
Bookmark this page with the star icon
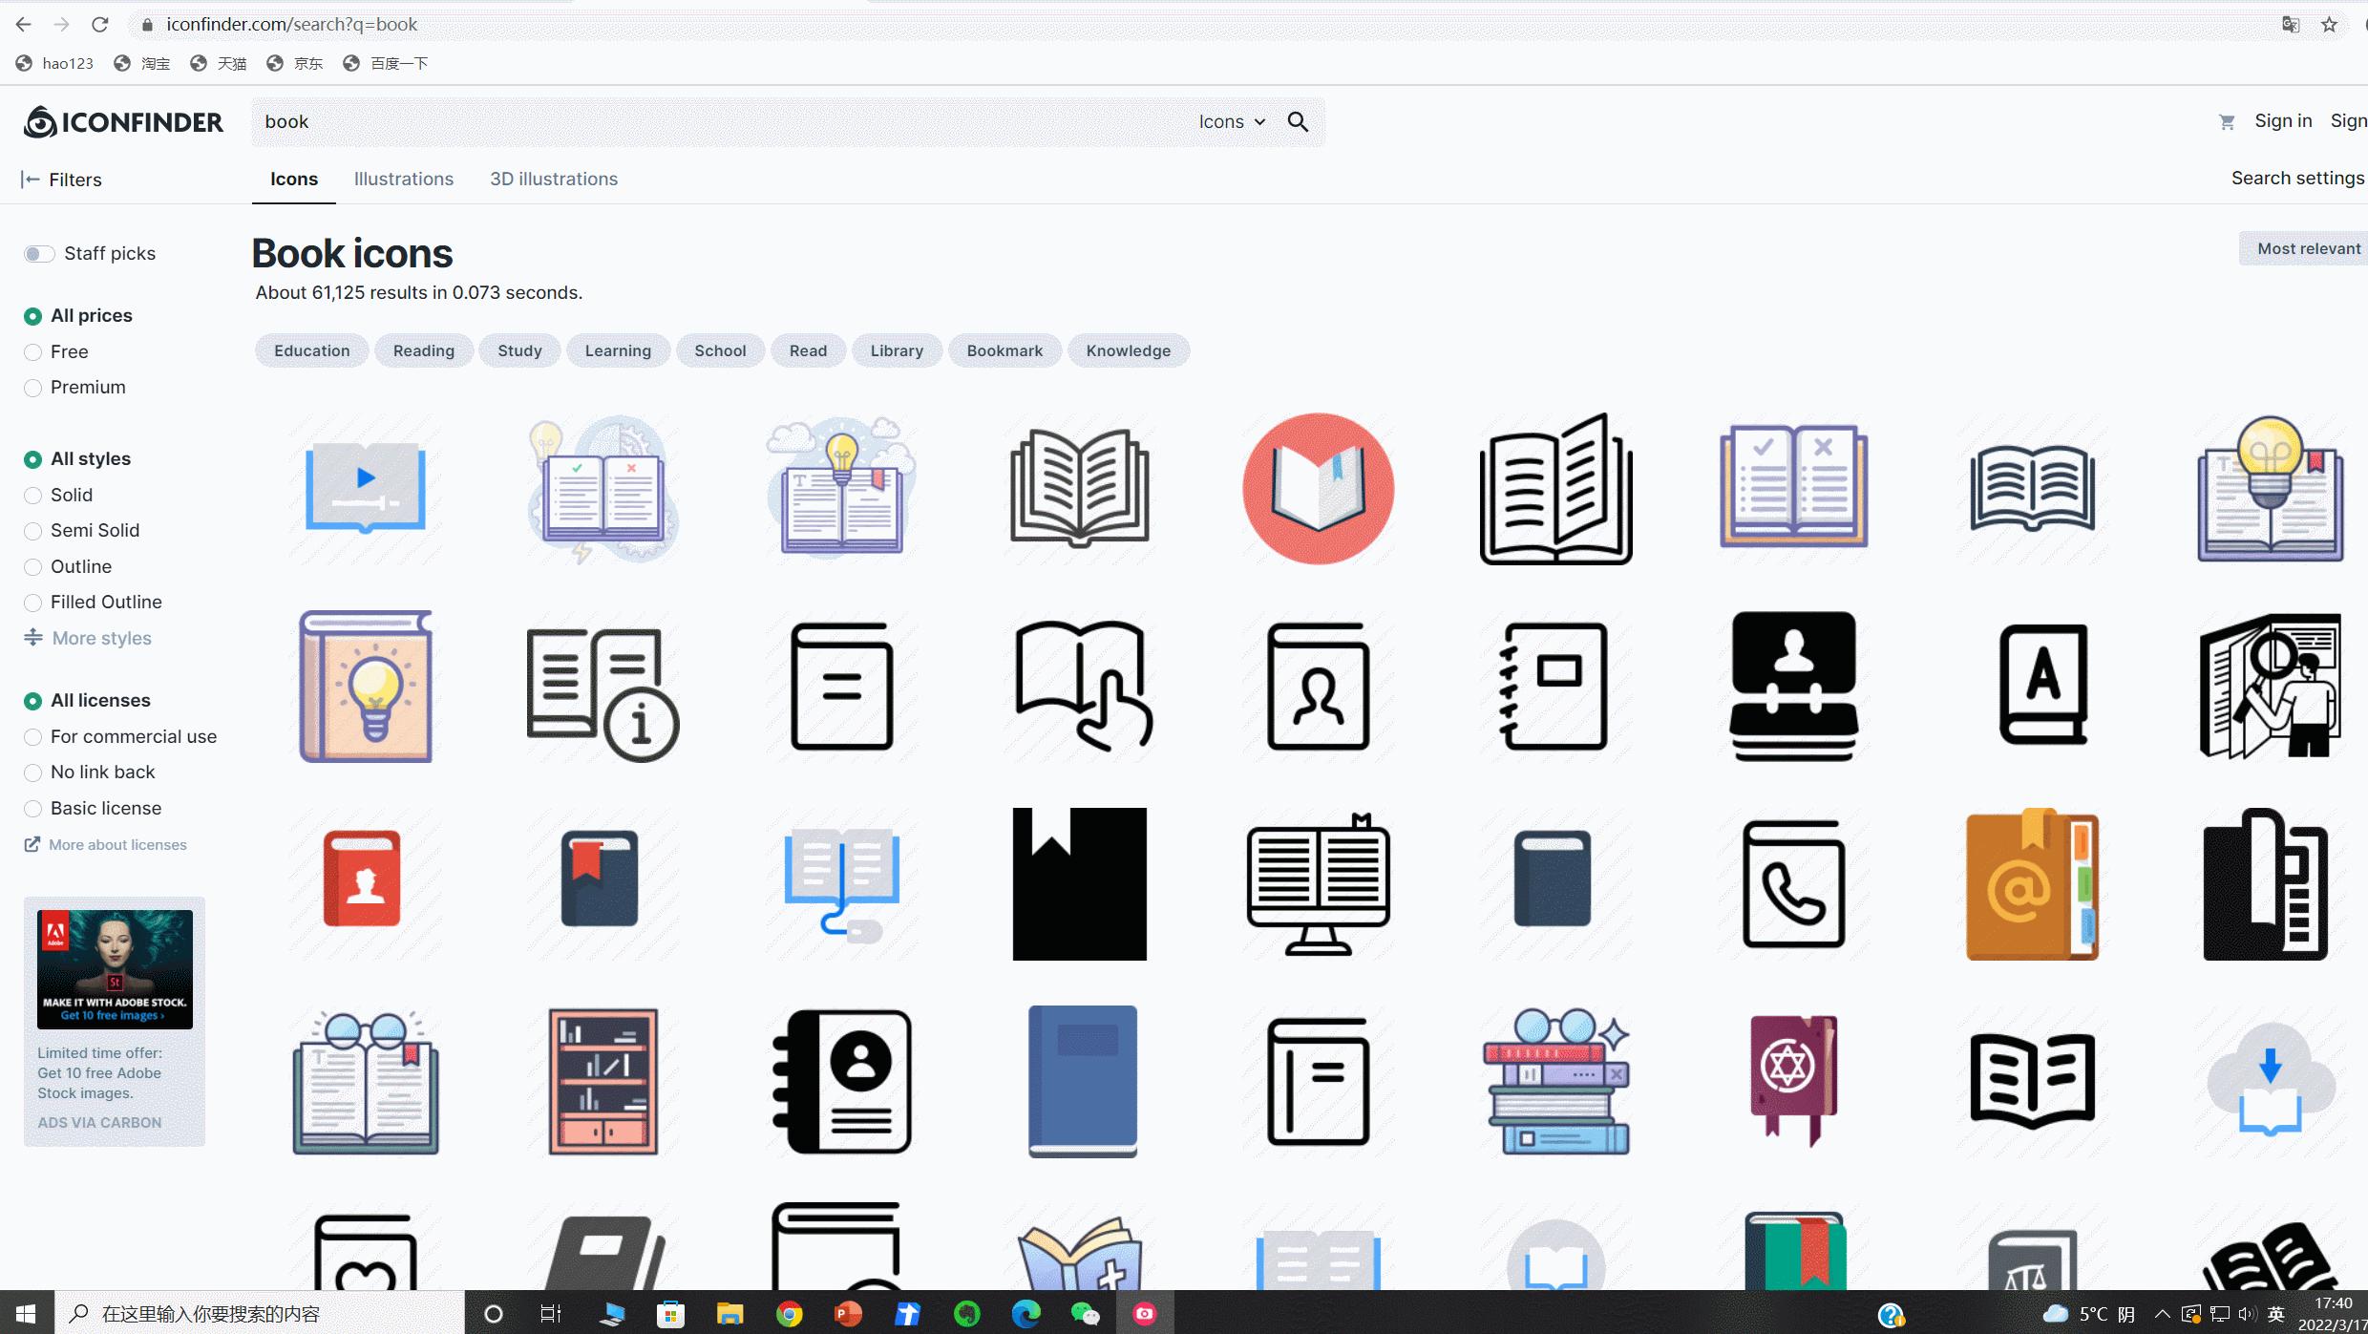[x=2329, y=25]
